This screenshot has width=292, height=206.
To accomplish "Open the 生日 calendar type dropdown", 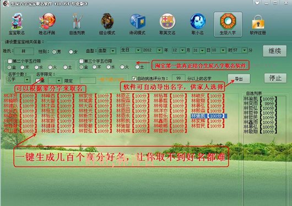I will click(131, 50).
